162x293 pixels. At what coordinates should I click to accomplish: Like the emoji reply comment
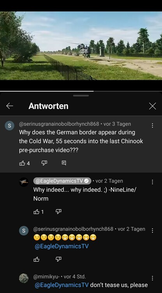pyautogui.click(x=36, y=259)
